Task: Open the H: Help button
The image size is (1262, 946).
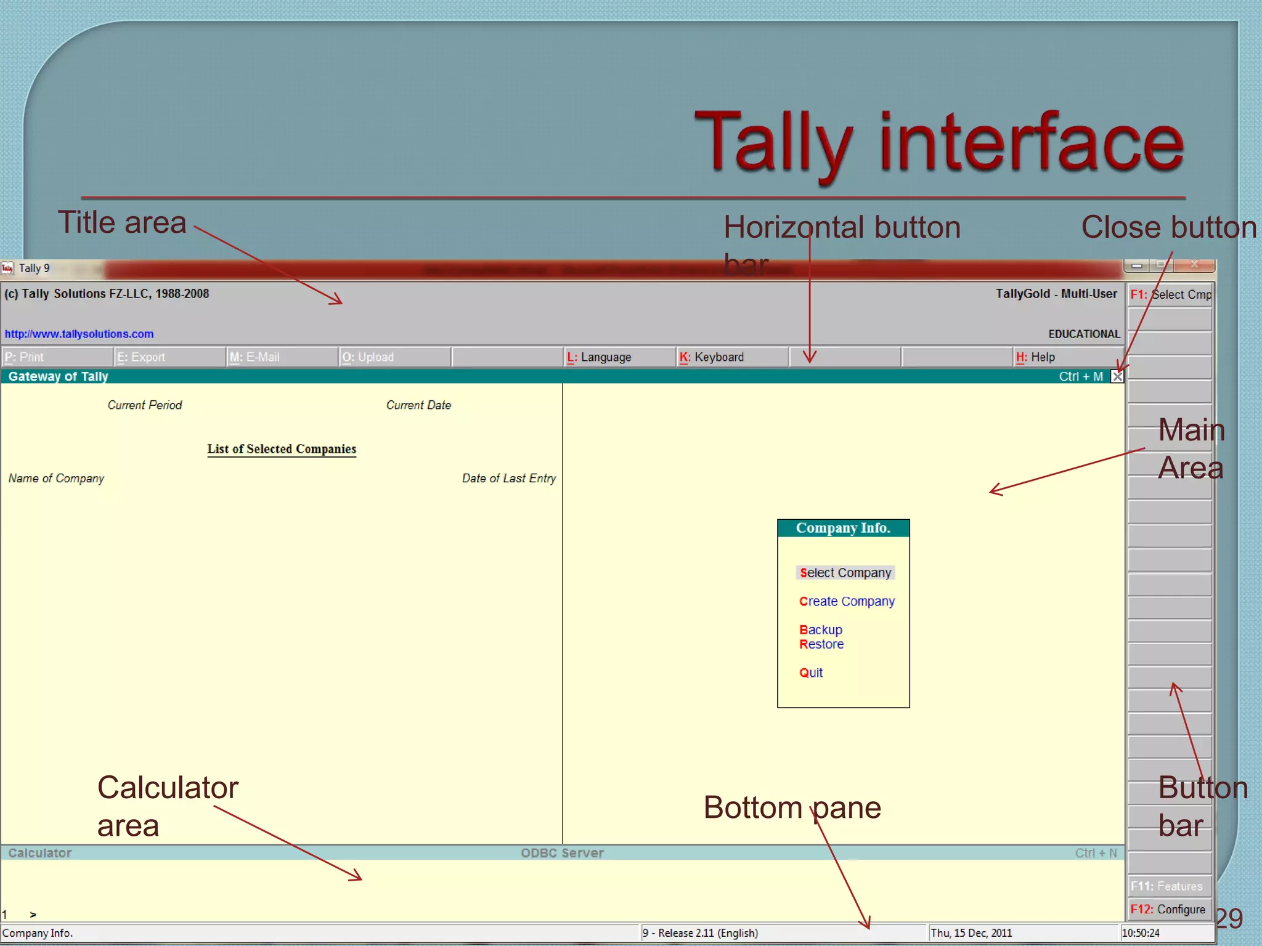Action: click(1069, 357)
